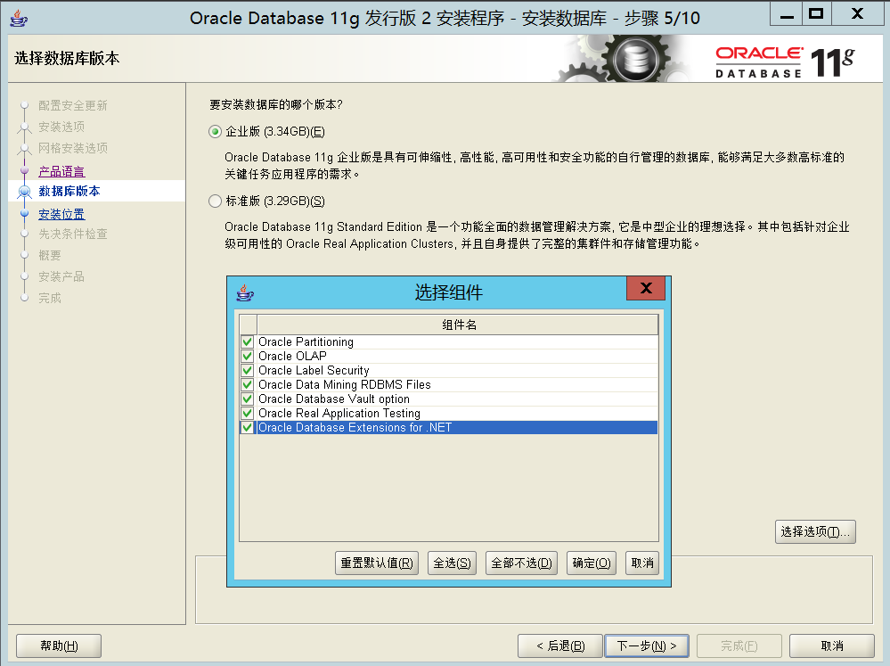Uncheck Oracle Partitioning component
The width and height of the screenshot is (890, 666).
tap(247, 341)
